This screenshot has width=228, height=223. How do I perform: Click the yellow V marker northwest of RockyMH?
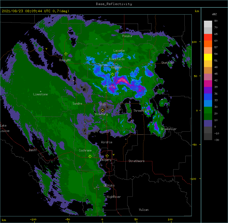tap(46, 49)
